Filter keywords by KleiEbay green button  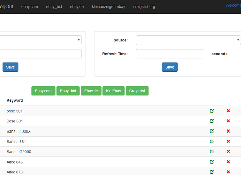(x=114, y=91)
